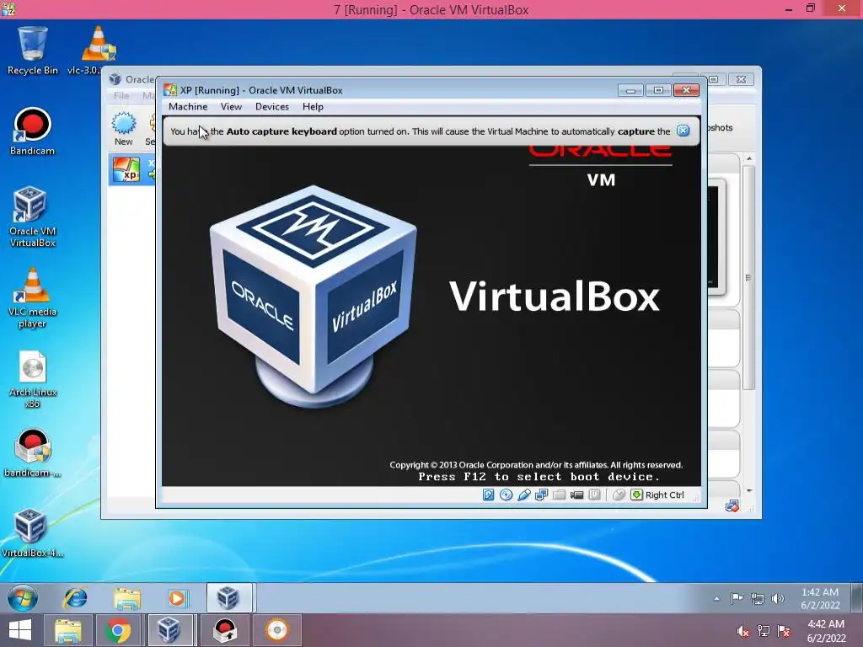Click the video capture status icon
863x647 pixels.
click(576, 495)
